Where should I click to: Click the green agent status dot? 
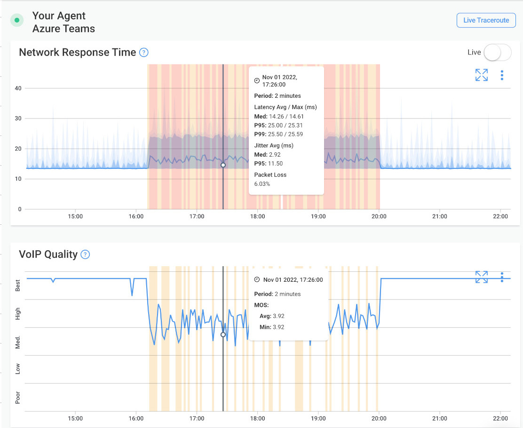(17, 20)
